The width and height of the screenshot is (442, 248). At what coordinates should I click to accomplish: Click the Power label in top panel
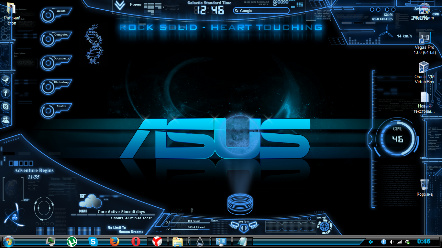[x=136, y=5]
